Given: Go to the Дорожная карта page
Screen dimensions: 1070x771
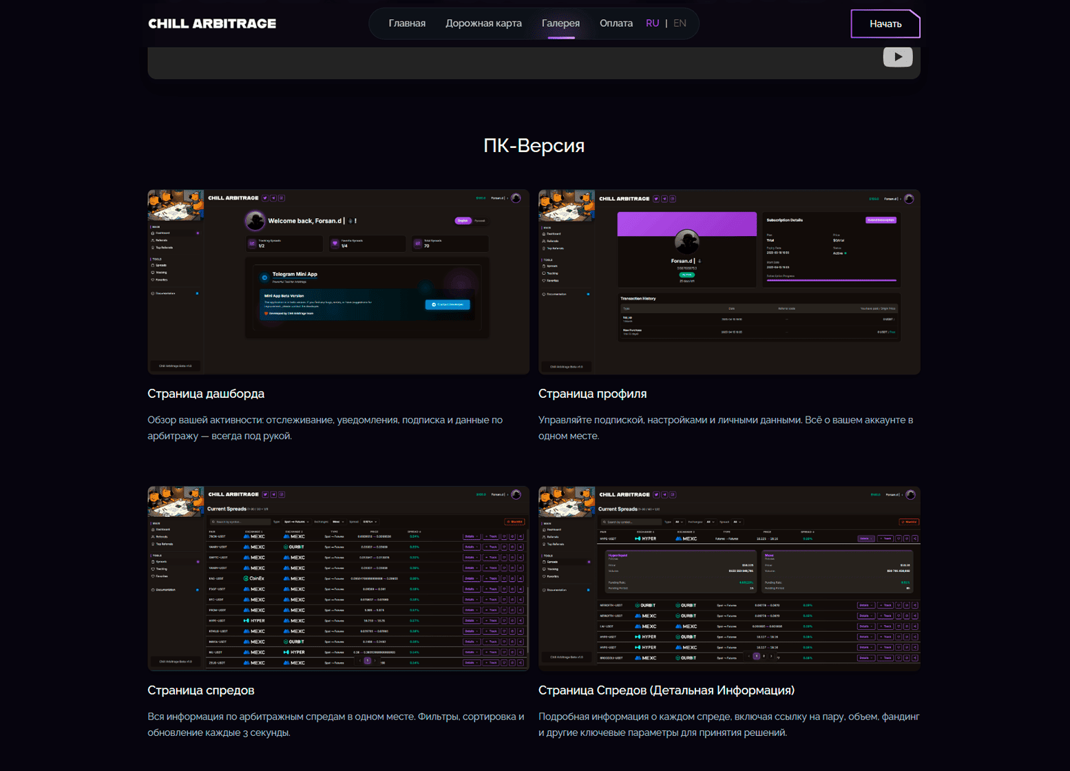Looking at the screenshot, I should point(483,23).
